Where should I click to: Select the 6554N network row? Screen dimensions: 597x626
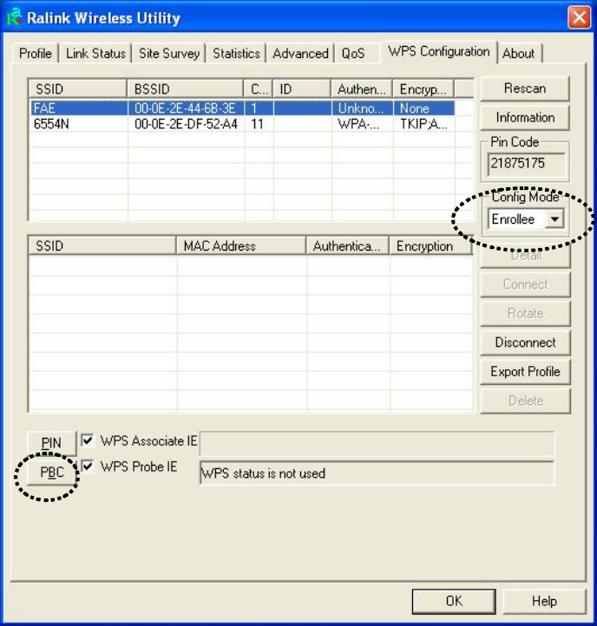pos(243,124)
